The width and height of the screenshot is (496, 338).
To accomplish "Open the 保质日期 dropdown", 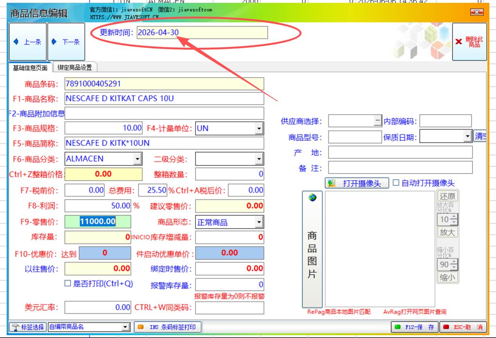I will (x=467, y=137).
